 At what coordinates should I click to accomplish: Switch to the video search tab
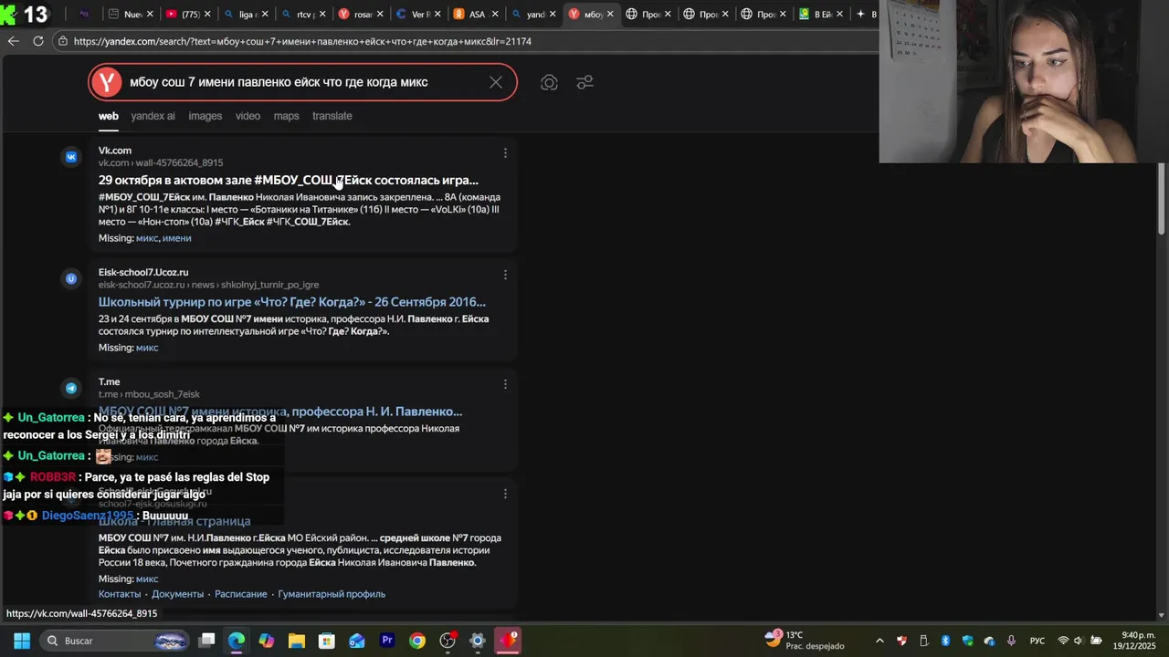(x=247, y=116)
